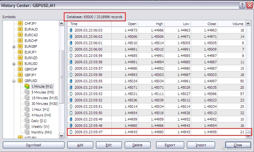The image size is (254, 152).
Task: Click the Time column header
Action: (x=90, y=24)
